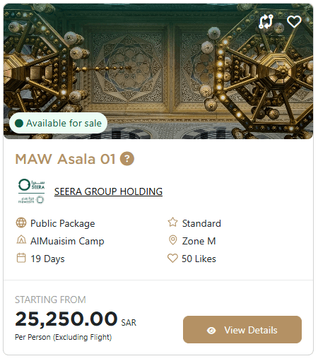Click the location pin icon beside Zone M
Screen dimensions: 318x361
pyautogui.click(x=173, y=240)
